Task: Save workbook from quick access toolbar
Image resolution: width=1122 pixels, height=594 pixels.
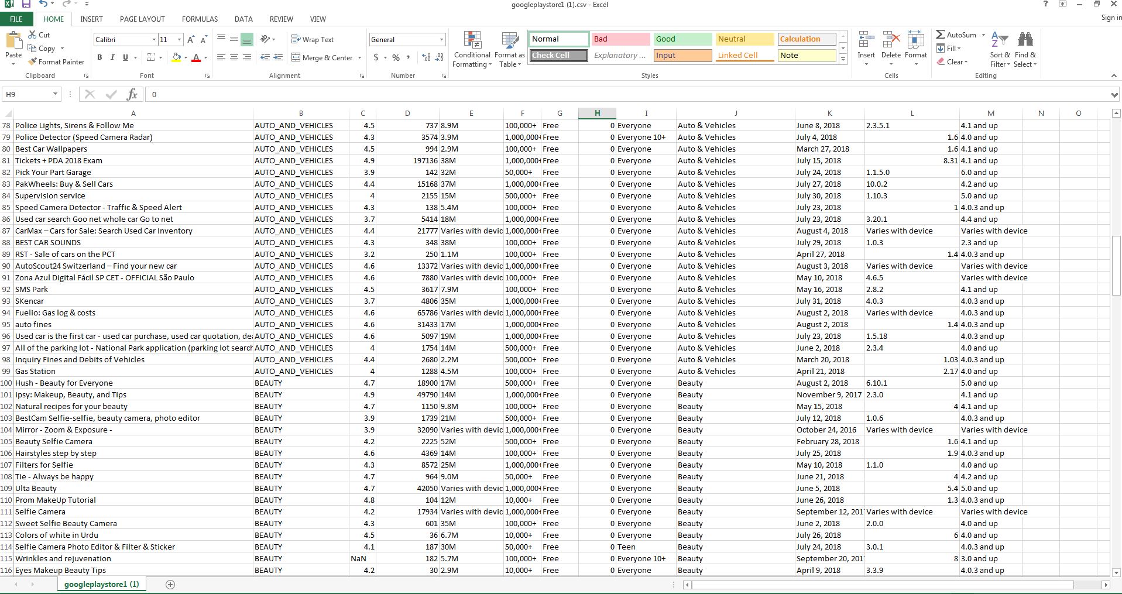Action: coord(26,4)
